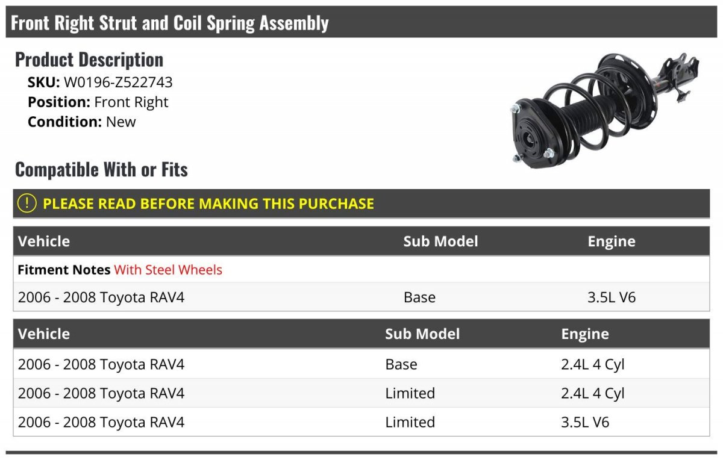This screenshot has height=460, width=723.
Task: Click the second table's 'Engine' header
Action: (x=585, y=334)
